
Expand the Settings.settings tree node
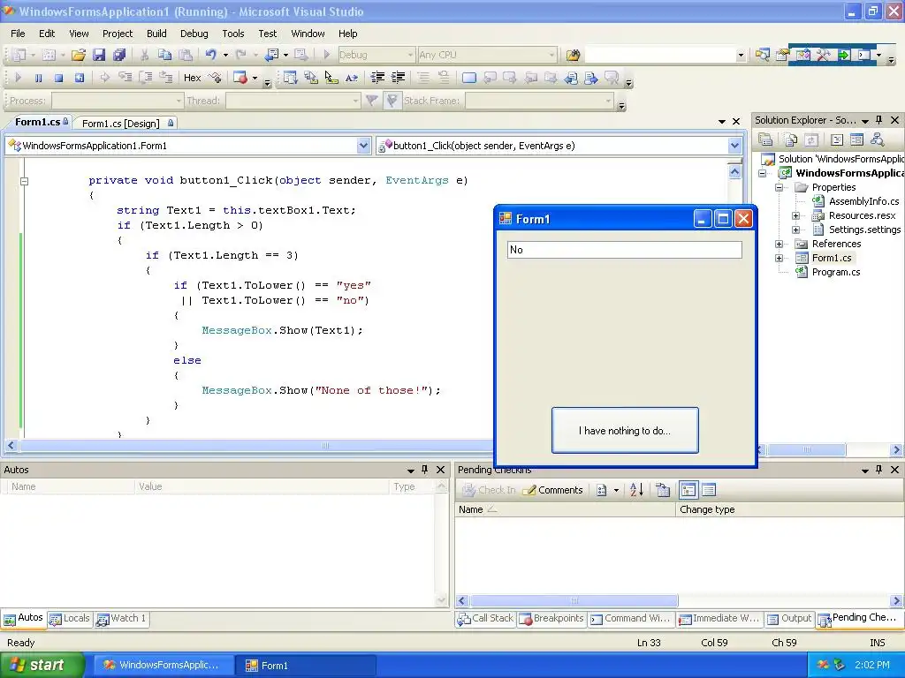[x=795, y=230]
